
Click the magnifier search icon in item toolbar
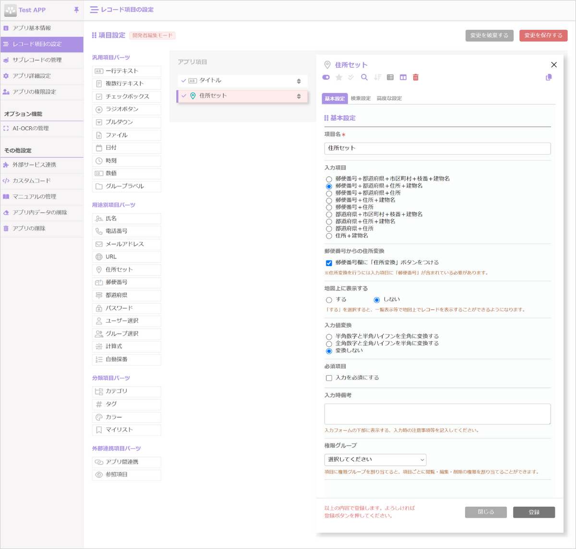(x=364, y=77)
